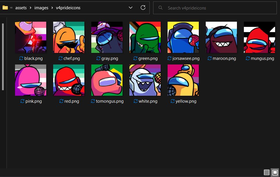
Task: Select the green.png thumbnail
Action: (145, 37)
